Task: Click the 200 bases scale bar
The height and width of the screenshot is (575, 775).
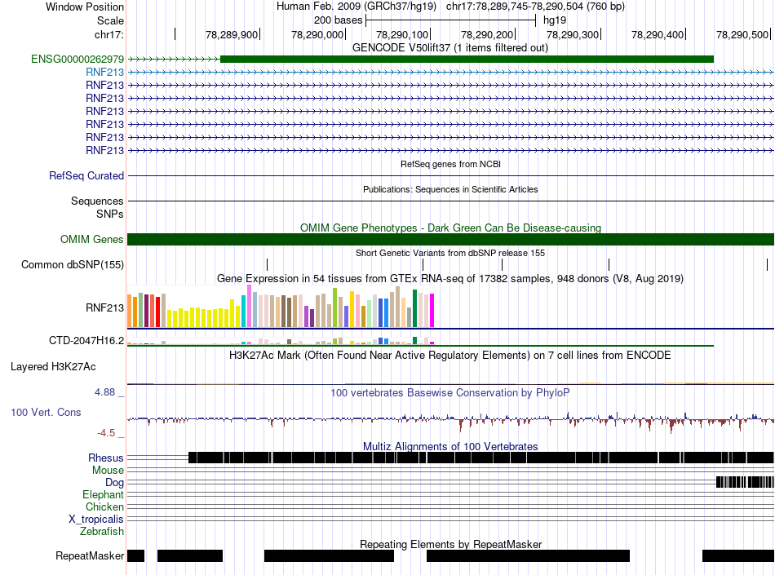Action: point(450,20)
